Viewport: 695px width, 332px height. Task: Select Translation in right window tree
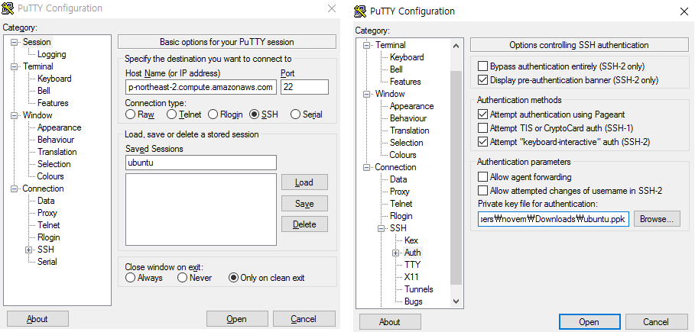coord(410,131)
